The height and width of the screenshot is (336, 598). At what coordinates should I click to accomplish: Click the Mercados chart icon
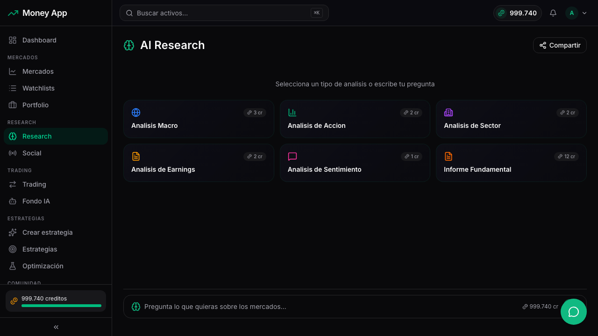coord(13,71)
